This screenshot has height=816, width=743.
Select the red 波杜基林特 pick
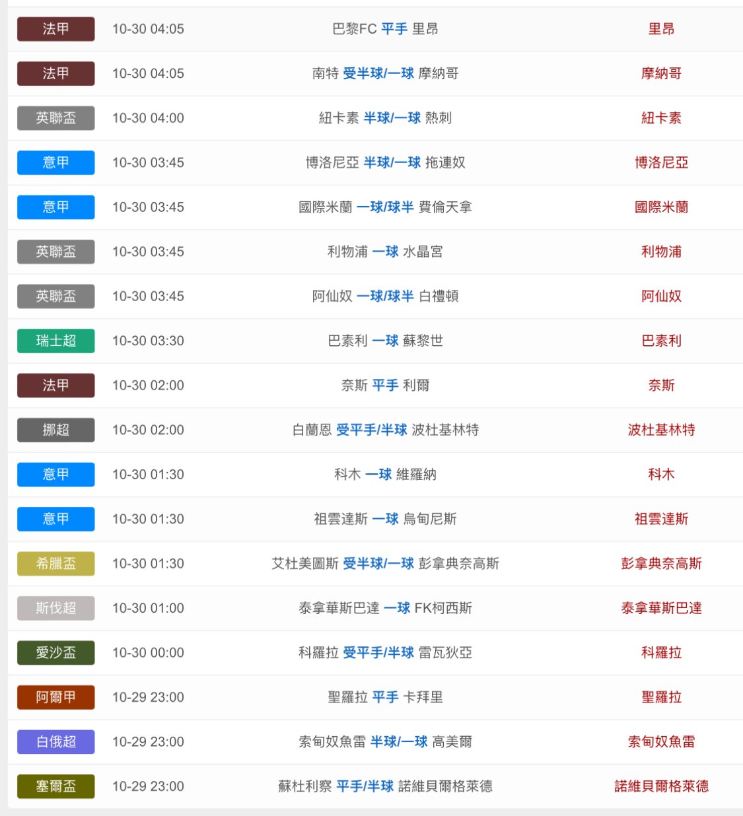[661, 430]
